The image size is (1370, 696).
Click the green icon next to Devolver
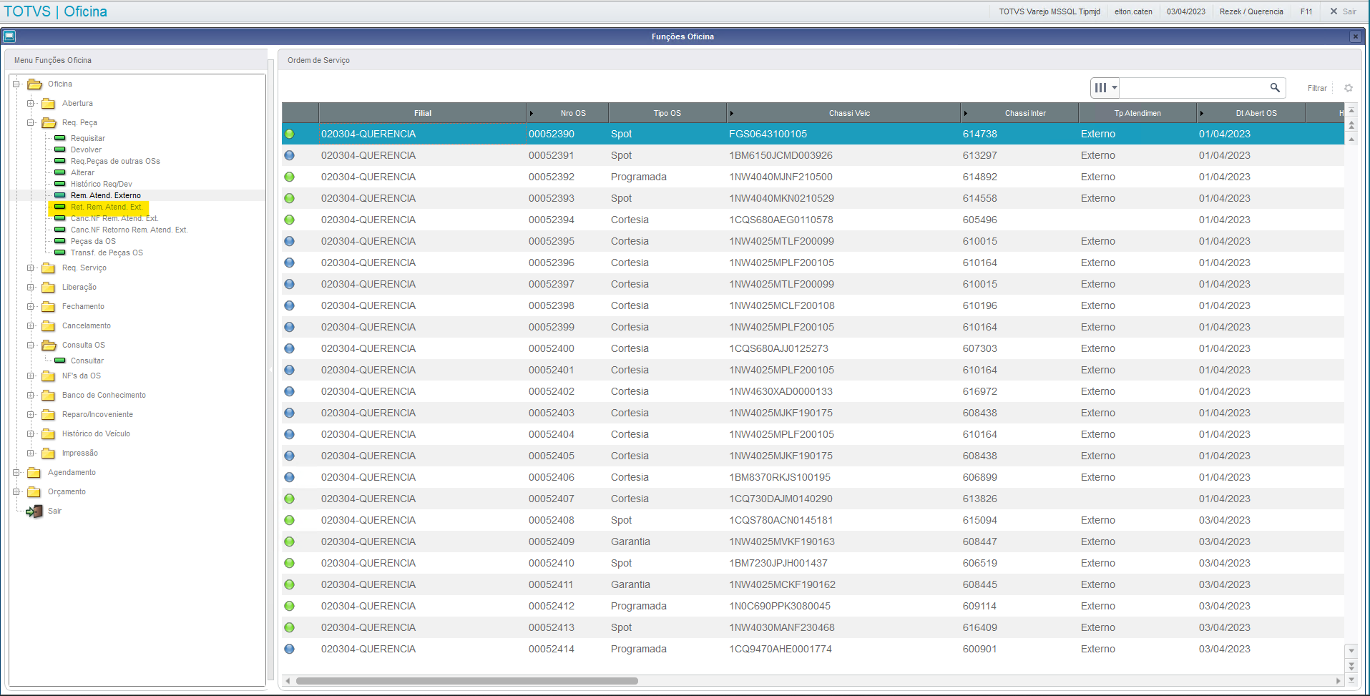point(60,150)
